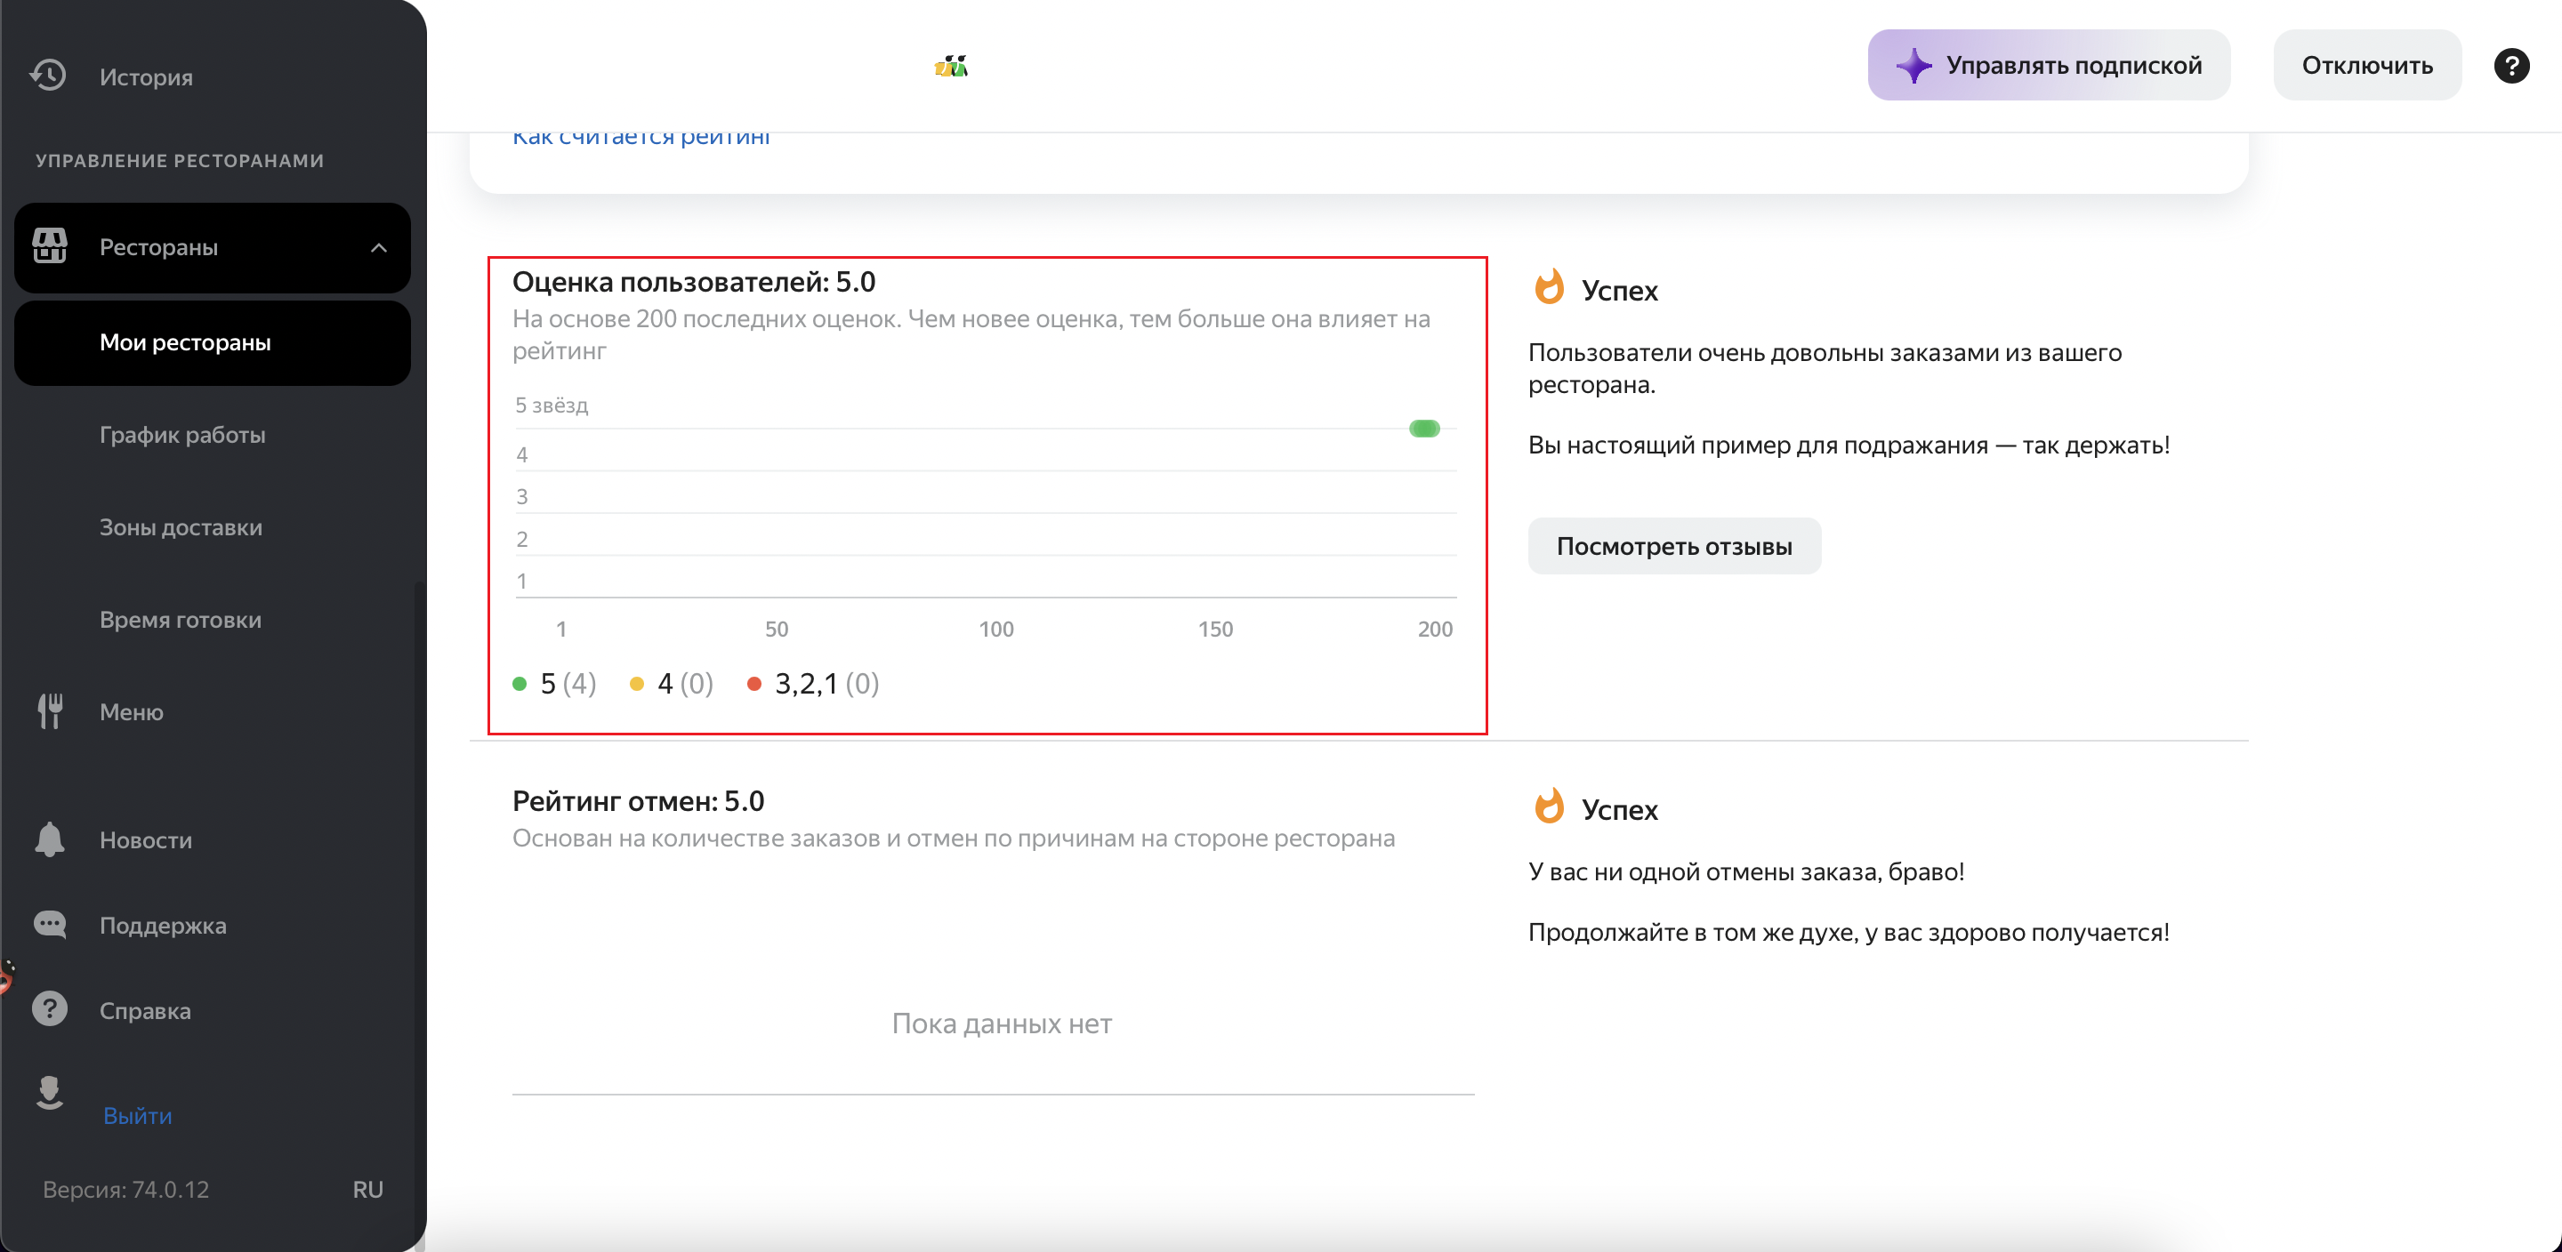Click the Logout link
The height and width of the screenshot is (1252, 2562).
137,1116
